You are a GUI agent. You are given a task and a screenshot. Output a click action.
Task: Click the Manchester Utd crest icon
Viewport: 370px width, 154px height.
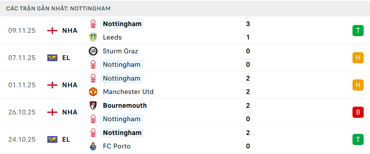93,92
